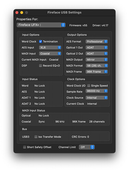
Task: Click the Fireface USB Settings title
Action: (x=64, y=12)
